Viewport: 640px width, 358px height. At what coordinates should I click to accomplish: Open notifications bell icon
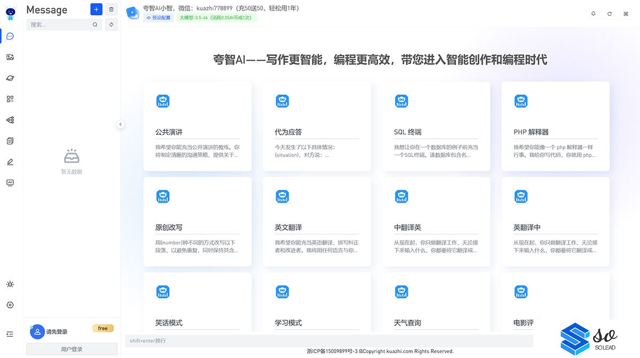click(x=593, y=14)
